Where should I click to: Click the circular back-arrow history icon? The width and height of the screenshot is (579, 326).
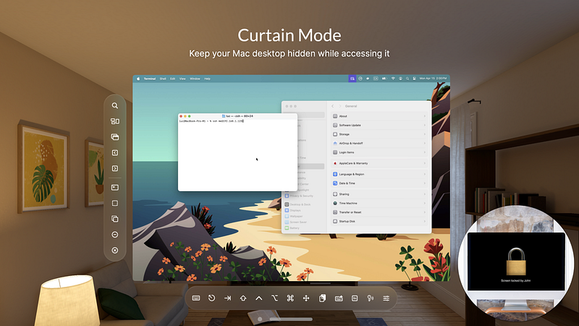211,298
